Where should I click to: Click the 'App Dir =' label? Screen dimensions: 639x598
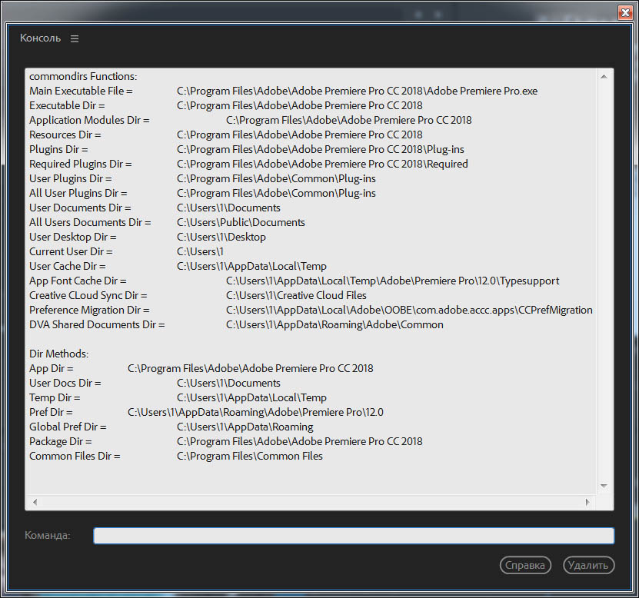click(51, 369)
